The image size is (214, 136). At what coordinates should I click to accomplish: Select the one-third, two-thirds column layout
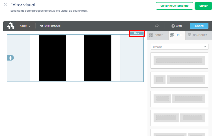(x=179, y=99)
